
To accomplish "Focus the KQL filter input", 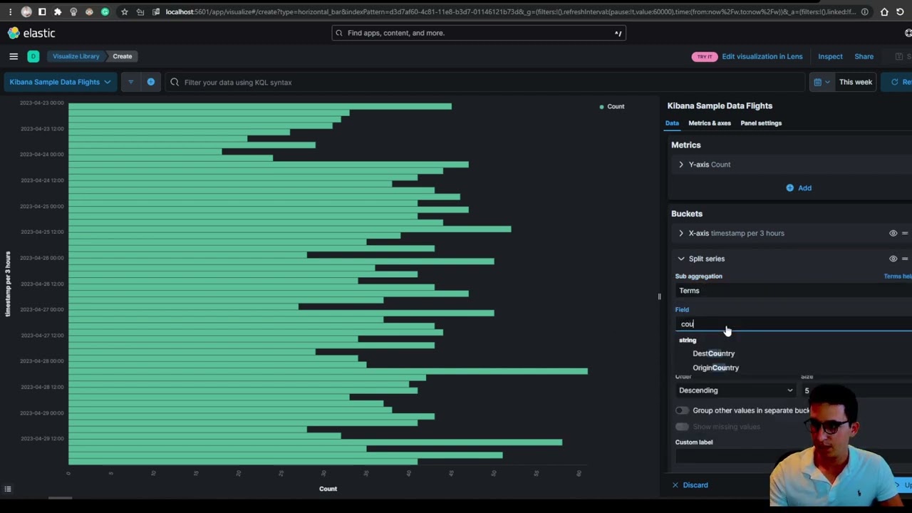I will coord(484,82).
